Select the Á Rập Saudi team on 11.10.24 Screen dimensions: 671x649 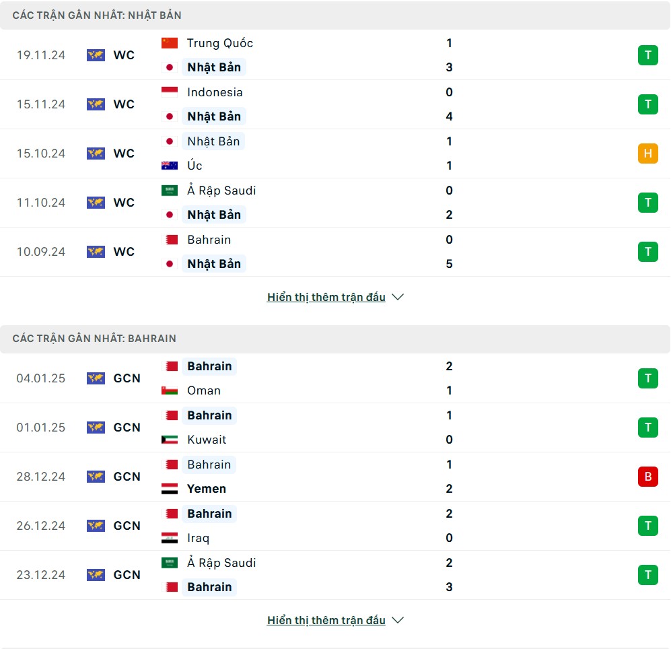221,191
